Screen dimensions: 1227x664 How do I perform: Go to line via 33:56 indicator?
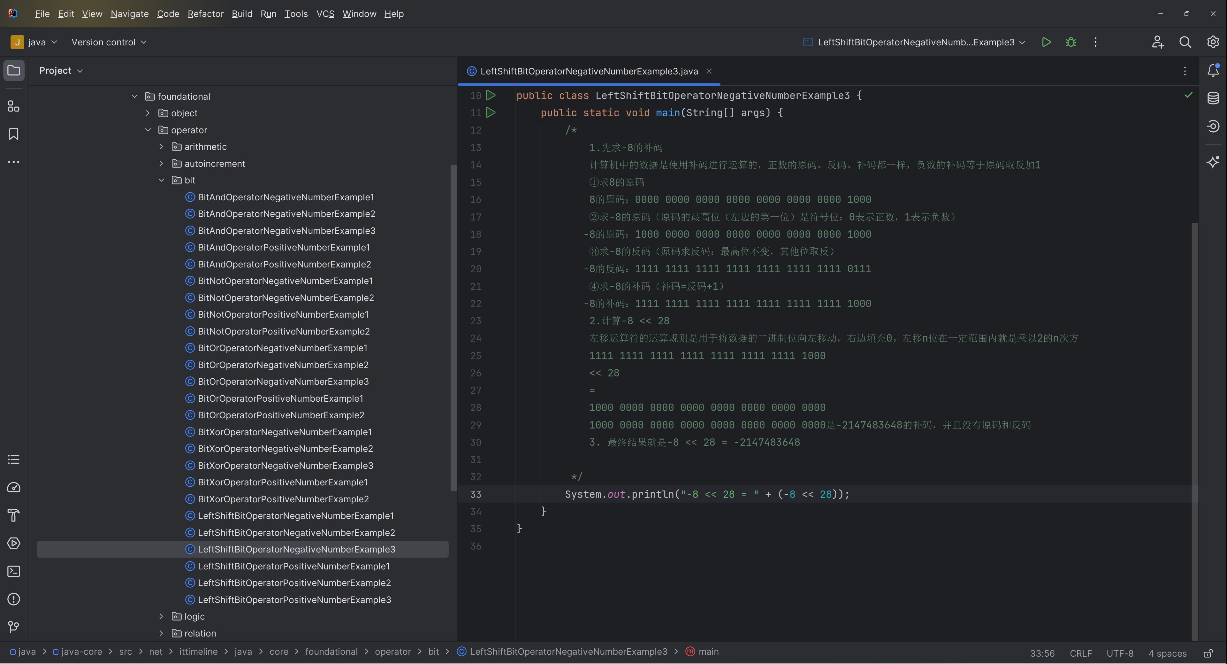(x=1042, y=653)
